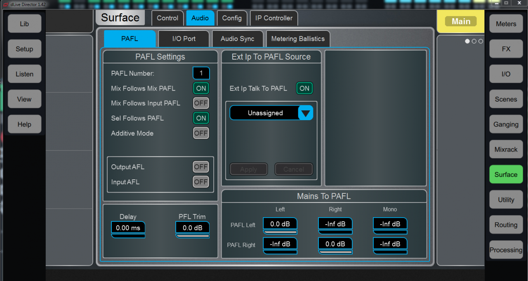Open the Routing screen
The height and width of the screenshot is (281, 528).
pyautogui.click(x=506, y=225)
